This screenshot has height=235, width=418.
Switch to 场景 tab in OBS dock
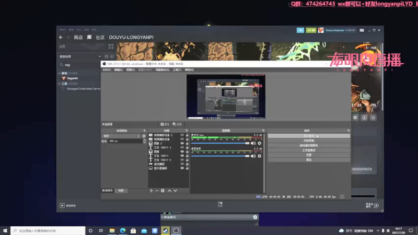click(x=121, y=191)
